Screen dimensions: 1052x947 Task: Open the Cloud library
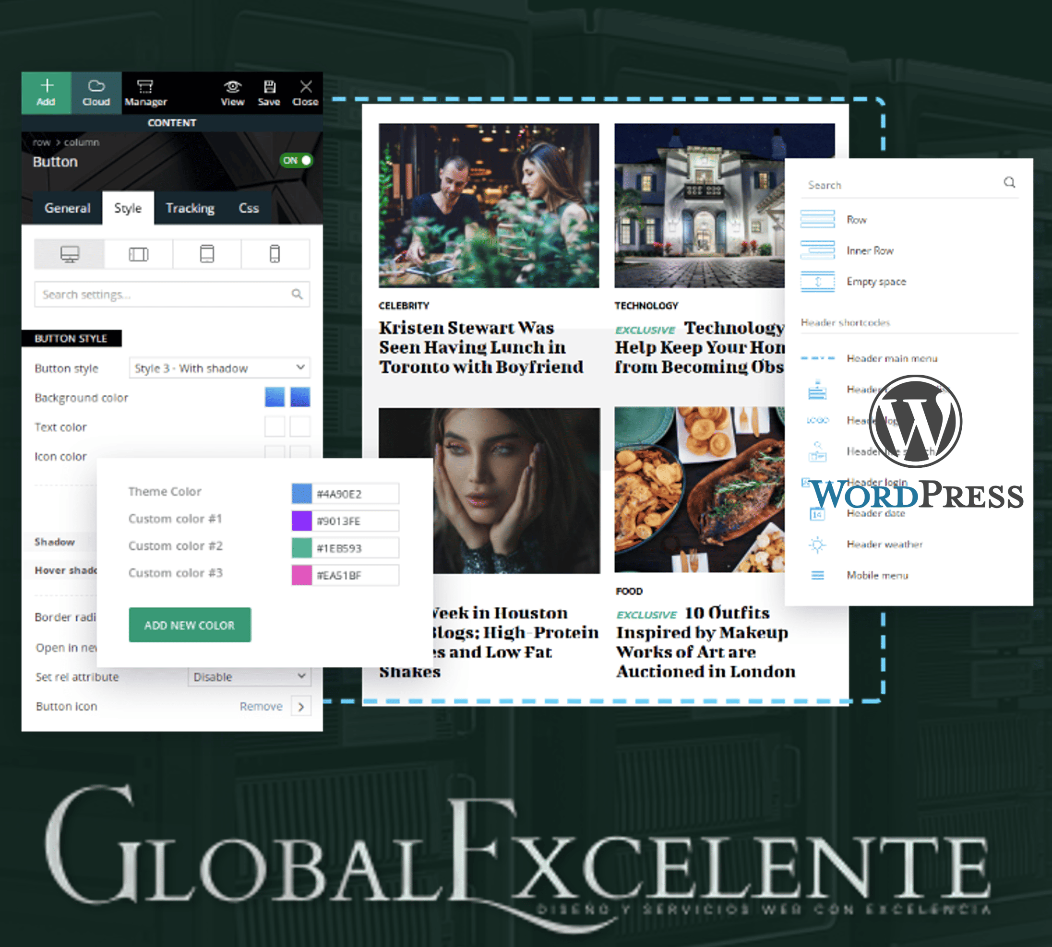click(96, 93)
